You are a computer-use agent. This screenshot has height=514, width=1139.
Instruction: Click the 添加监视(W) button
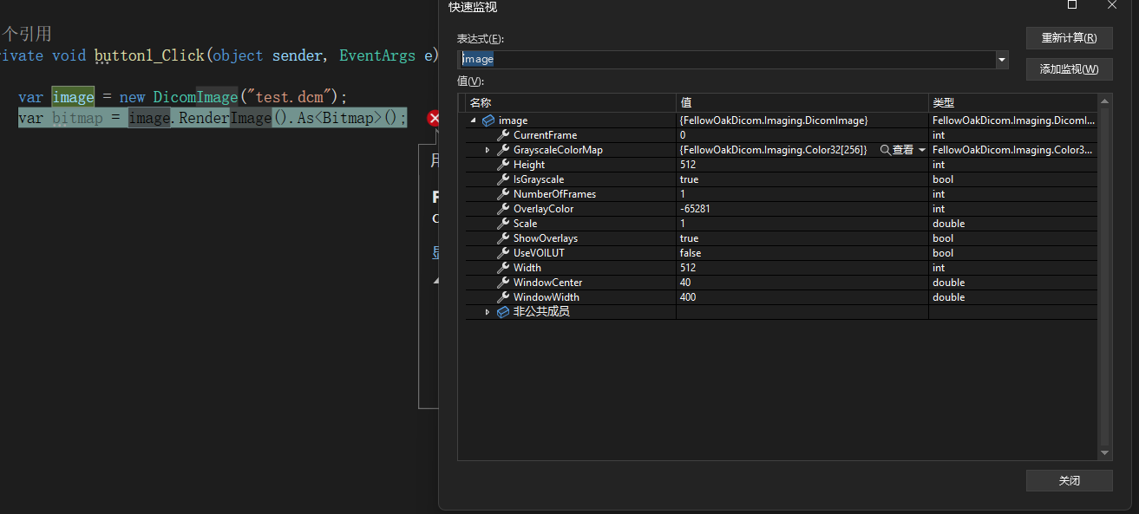(1069, 69)
